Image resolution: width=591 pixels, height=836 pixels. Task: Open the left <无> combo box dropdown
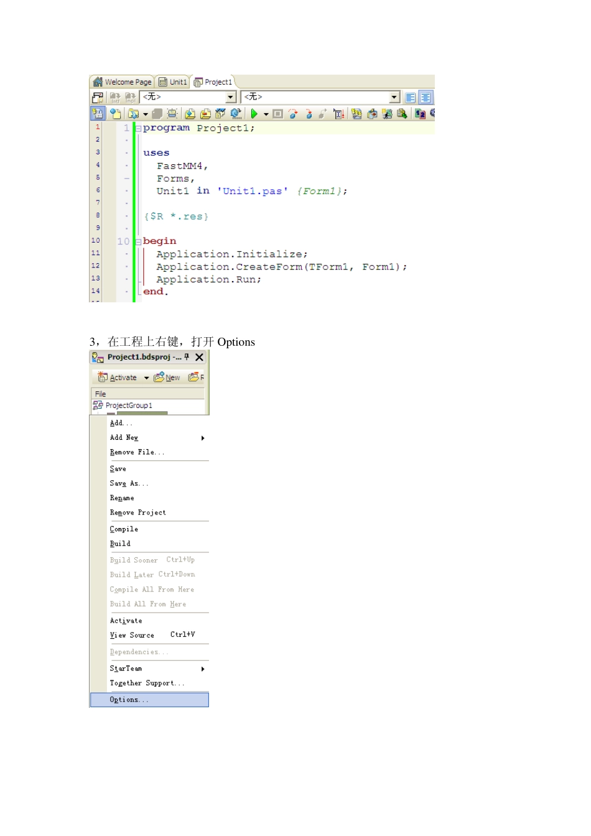pos(231,97)
